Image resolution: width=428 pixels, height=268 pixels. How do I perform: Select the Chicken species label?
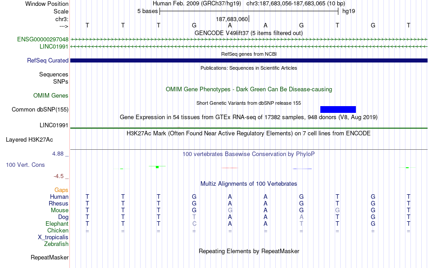(58, 230)
